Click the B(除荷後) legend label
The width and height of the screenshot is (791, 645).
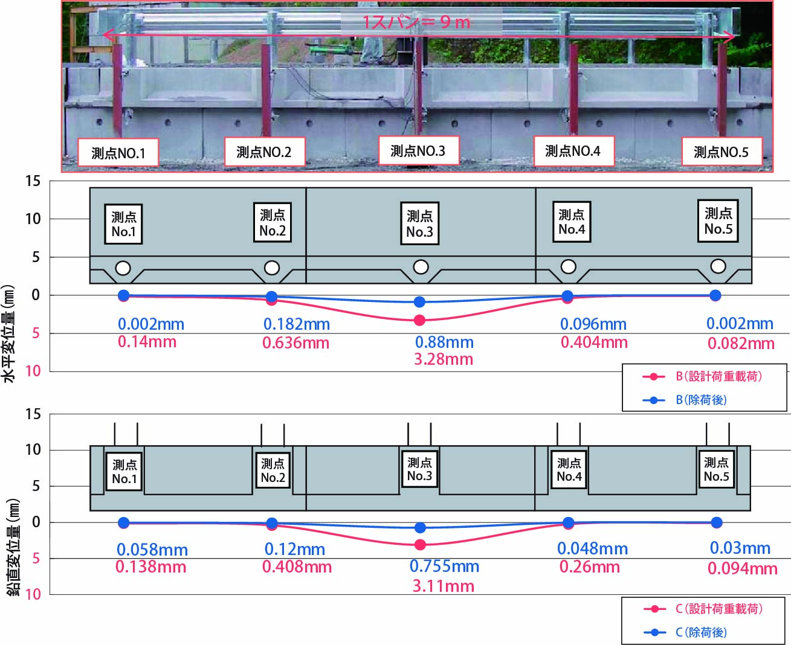(x=701, y=400)
